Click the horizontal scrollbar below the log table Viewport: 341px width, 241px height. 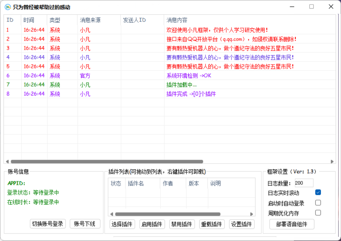click(x=104, y=161)
